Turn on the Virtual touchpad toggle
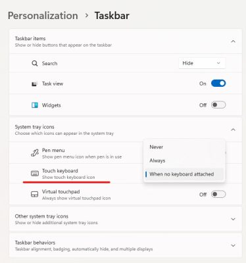 pyautogui.click(x=218, y=194)
